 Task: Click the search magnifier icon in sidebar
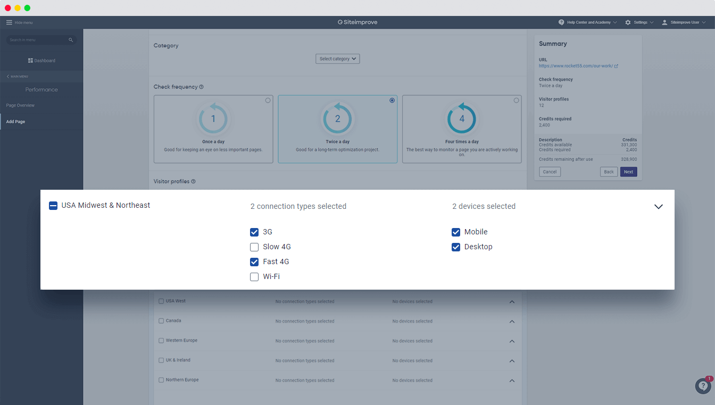click(x=71, y=40)
